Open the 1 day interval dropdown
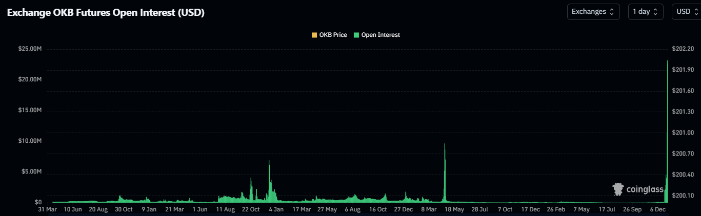701x216 pixels. pos(646,11)
